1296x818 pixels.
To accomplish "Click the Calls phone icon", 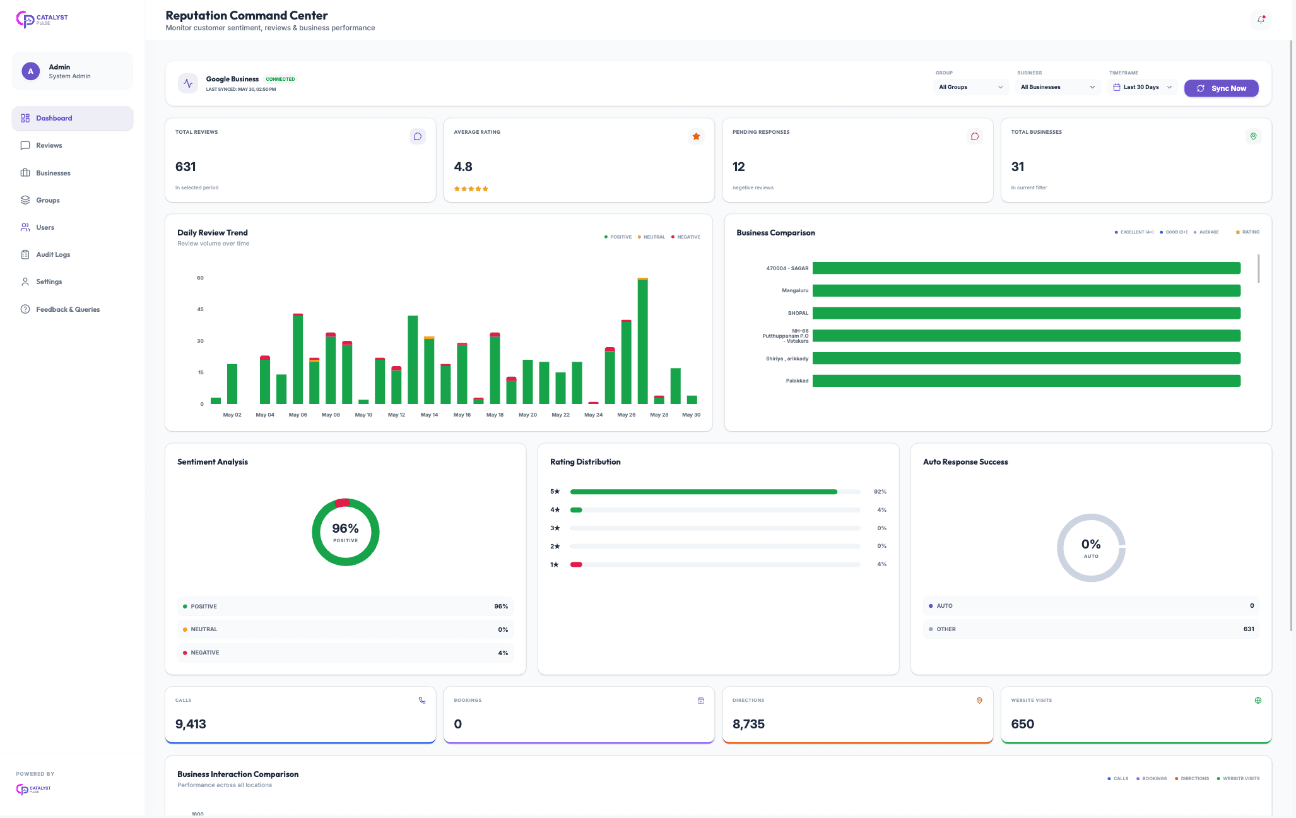I will (422, 701).
